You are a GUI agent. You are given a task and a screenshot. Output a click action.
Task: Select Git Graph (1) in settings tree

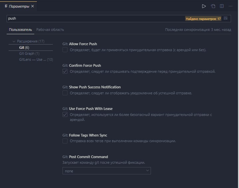29,53
